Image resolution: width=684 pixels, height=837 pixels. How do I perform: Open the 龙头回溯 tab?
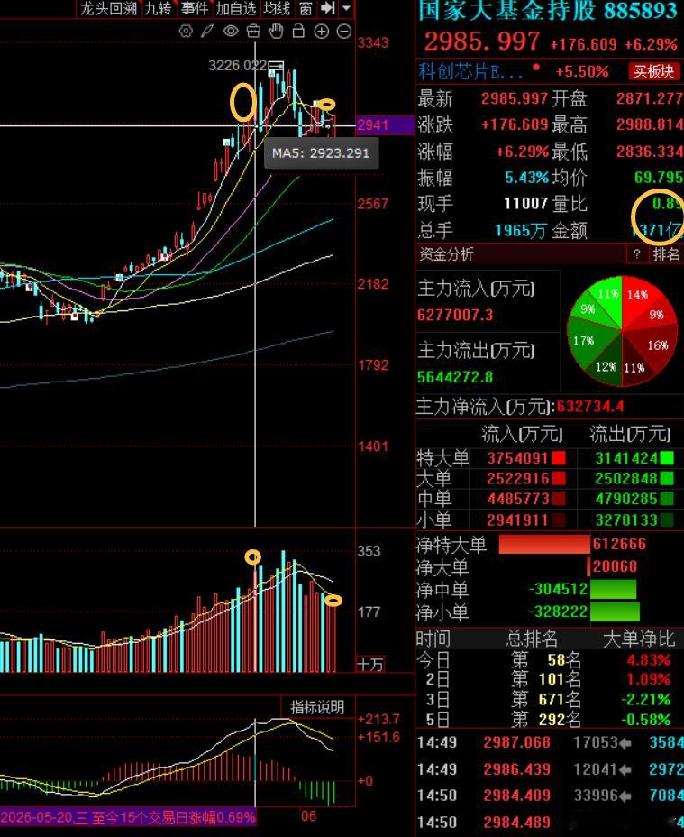click(x=109, y=8)
